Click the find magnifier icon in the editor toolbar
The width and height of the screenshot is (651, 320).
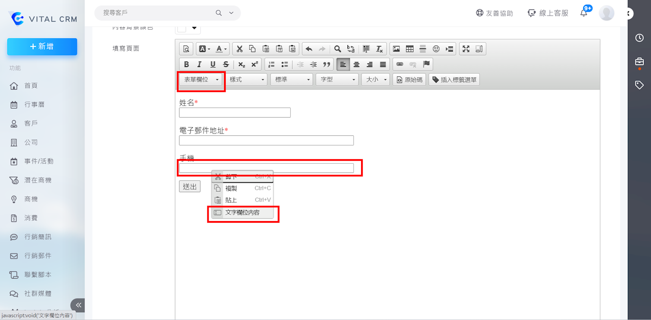337,49
